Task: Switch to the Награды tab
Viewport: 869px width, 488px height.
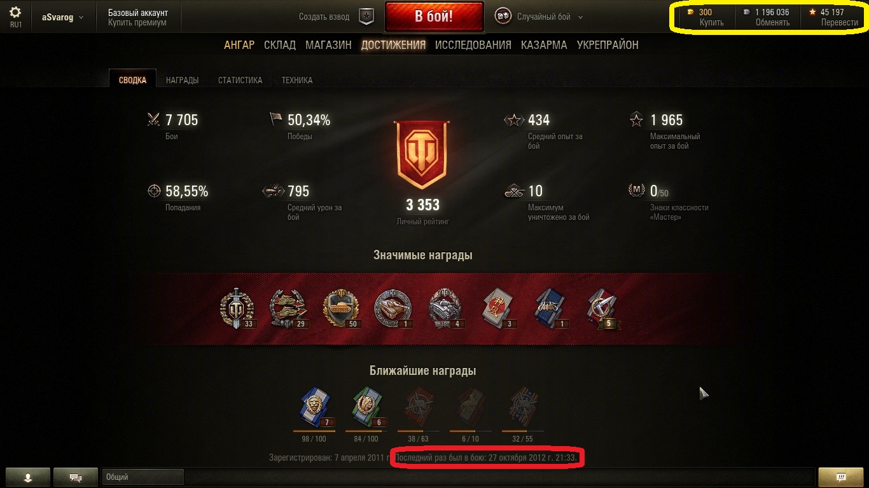Action: 182,80
